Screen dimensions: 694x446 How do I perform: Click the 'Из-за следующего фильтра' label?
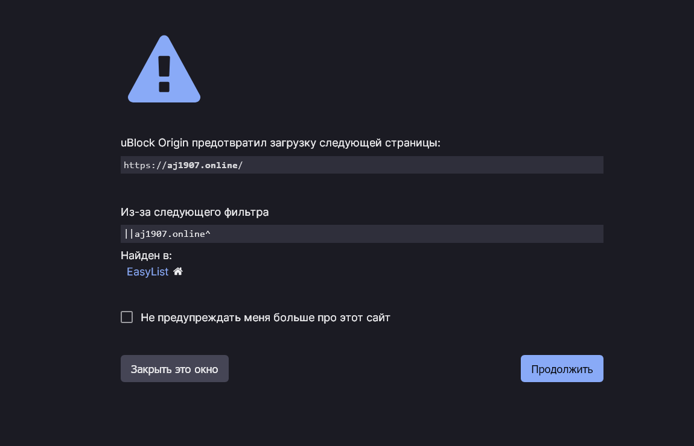194,212
